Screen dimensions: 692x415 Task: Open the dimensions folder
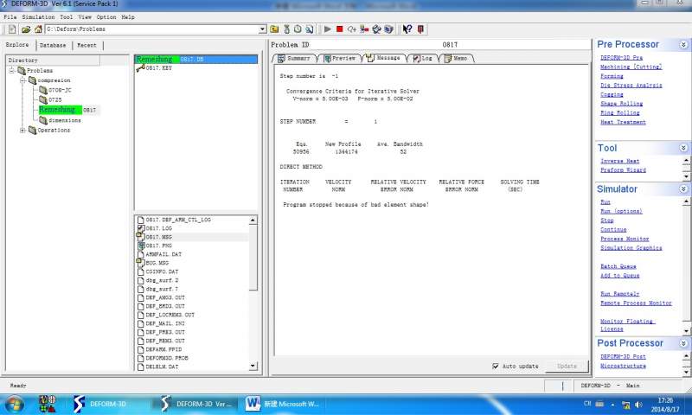[60, 120]
